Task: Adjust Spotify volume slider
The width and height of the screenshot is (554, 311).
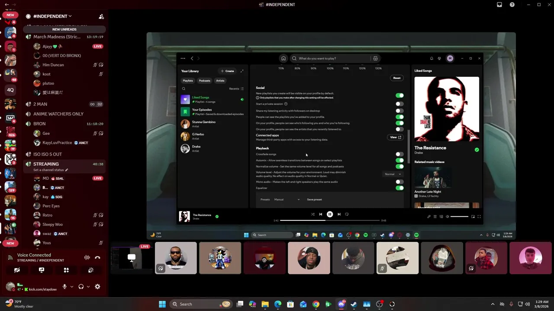Action: point(460,216)
